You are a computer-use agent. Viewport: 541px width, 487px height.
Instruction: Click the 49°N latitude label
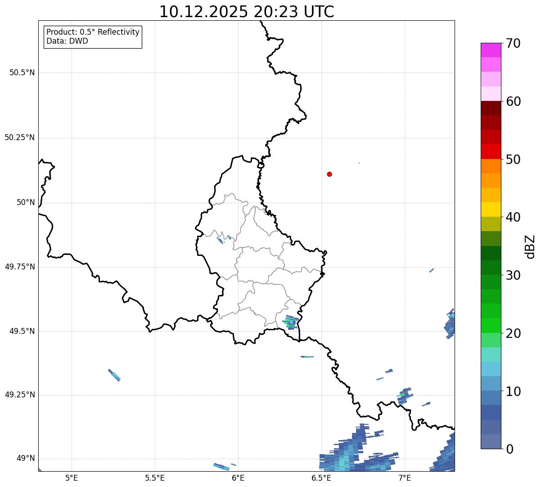click(x=26, y=459)
